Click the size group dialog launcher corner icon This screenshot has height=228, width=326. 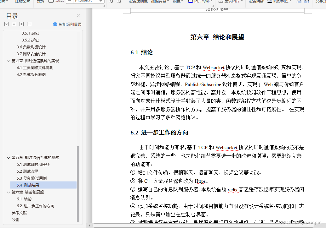(104, 6)
